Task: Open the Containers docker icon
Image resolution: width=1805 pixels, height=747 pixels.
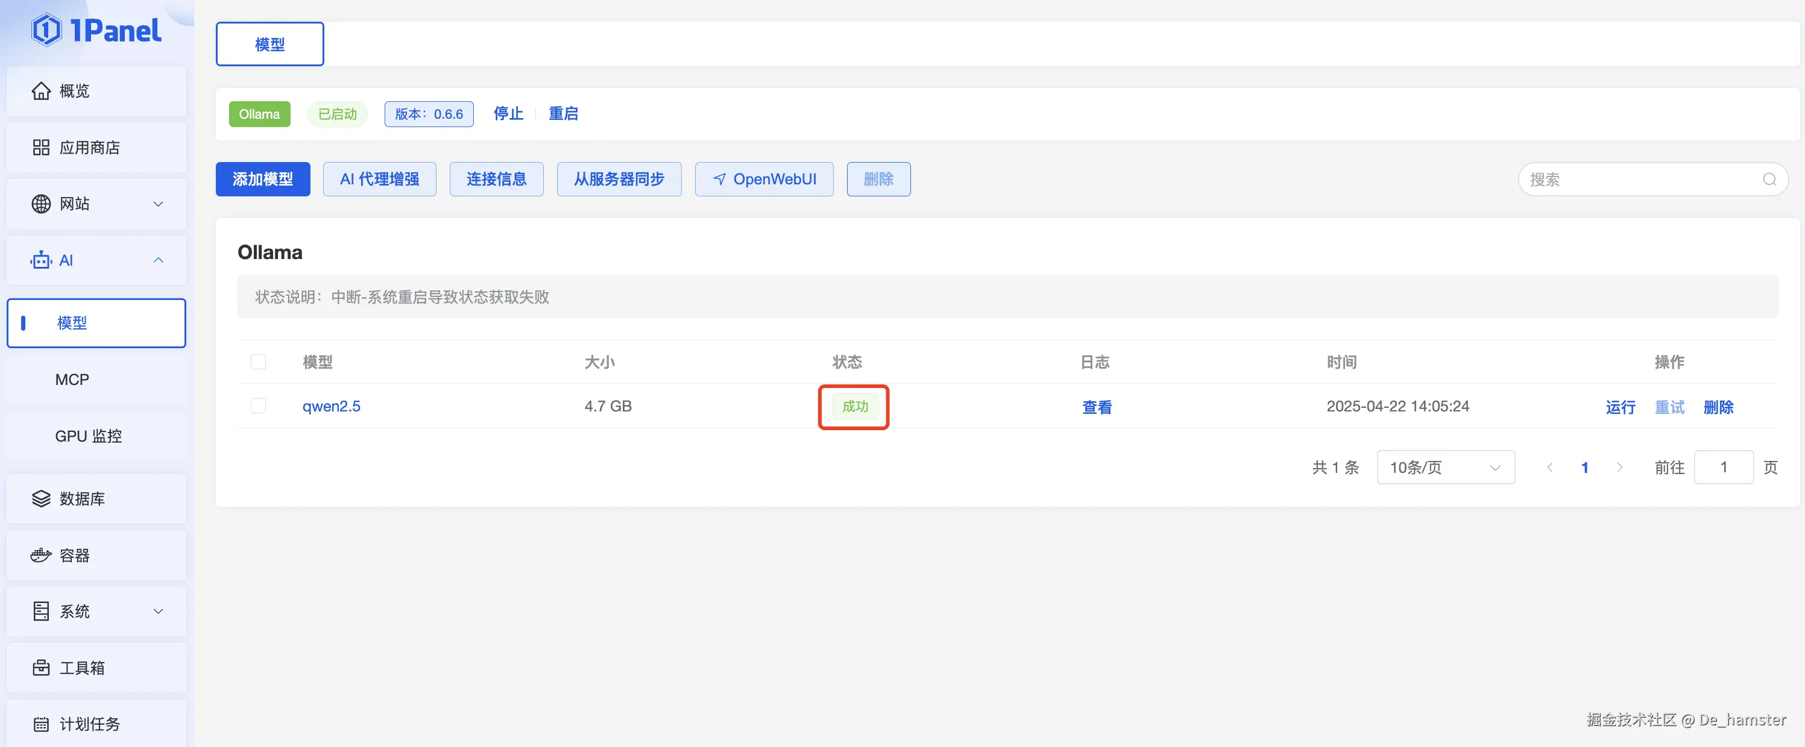Action: [x=42, y=555]
